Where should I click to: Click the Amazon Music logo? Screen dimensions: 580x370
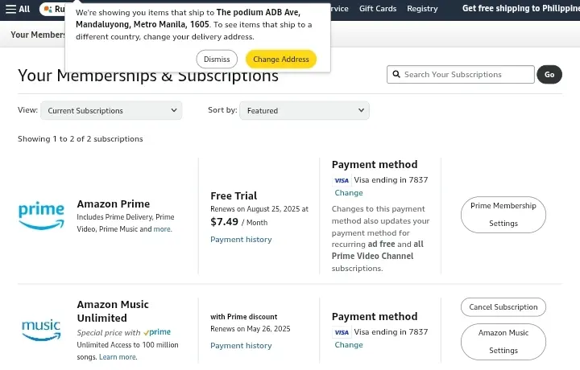tap(41, 330)
